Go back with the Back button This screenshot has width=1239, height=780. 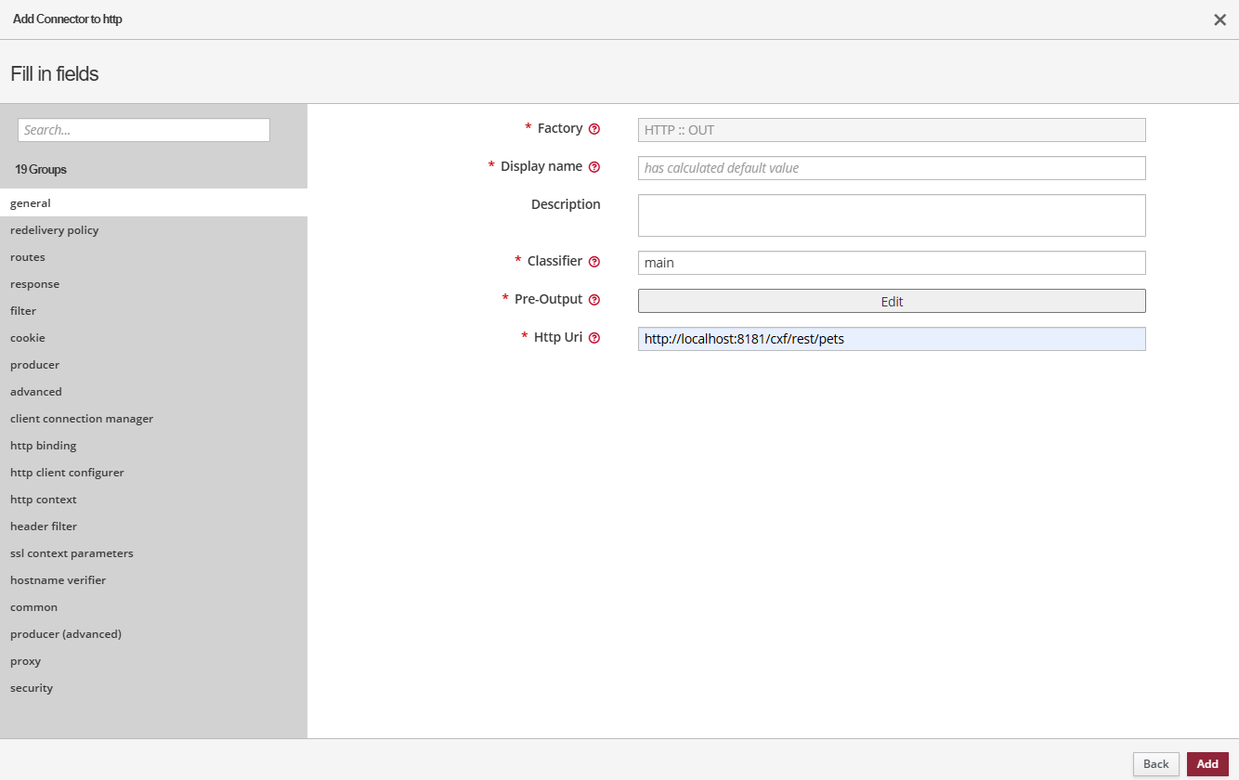(1155, 763)
